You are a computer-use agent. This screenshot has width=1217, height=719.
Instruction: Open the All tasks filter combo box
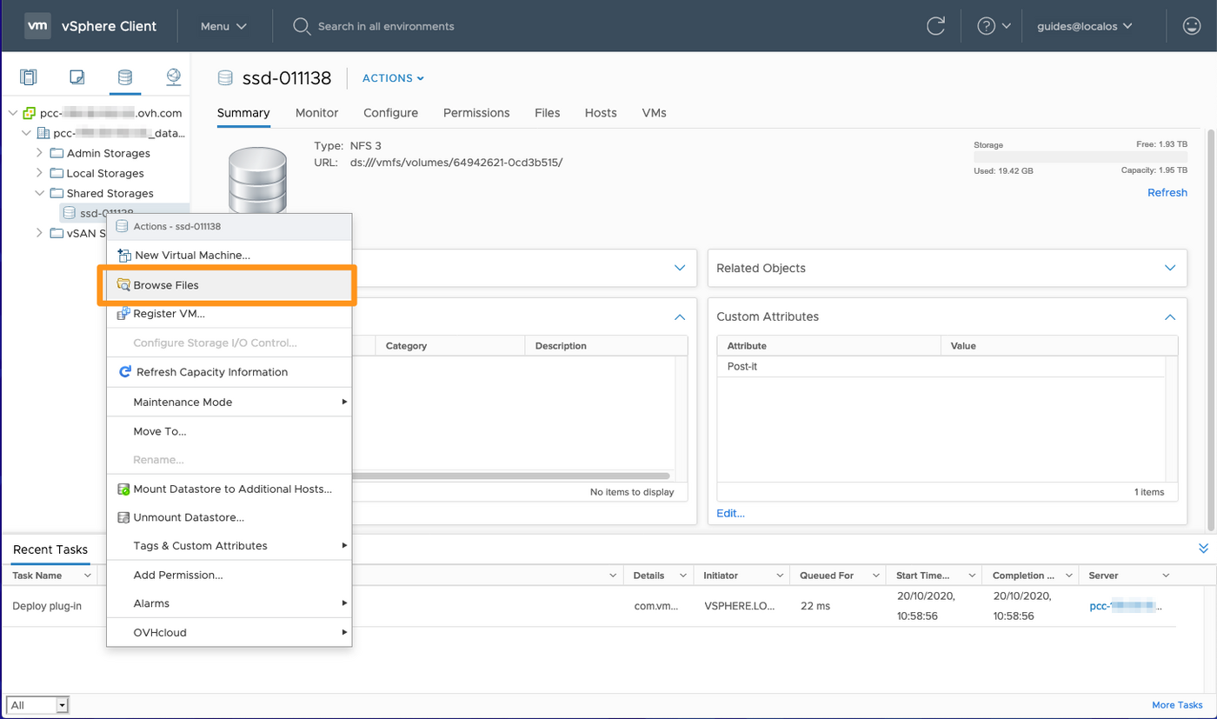click(x=37, y=705)
